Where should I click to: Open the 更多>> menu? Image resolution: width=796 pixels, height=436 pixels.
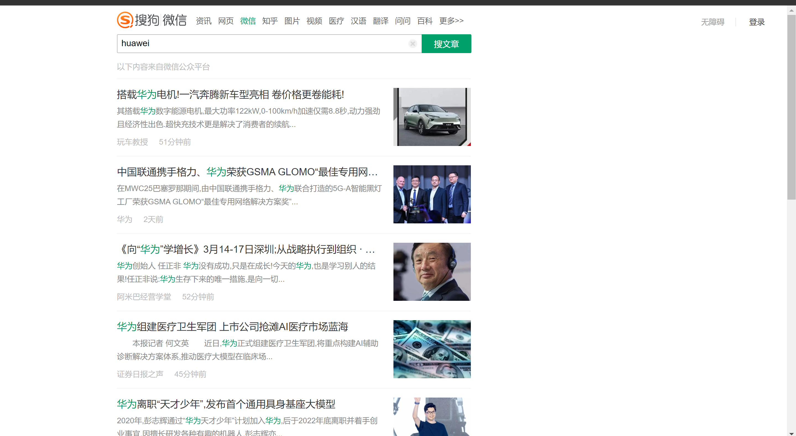pyautogui.click(x=451, y=21)
